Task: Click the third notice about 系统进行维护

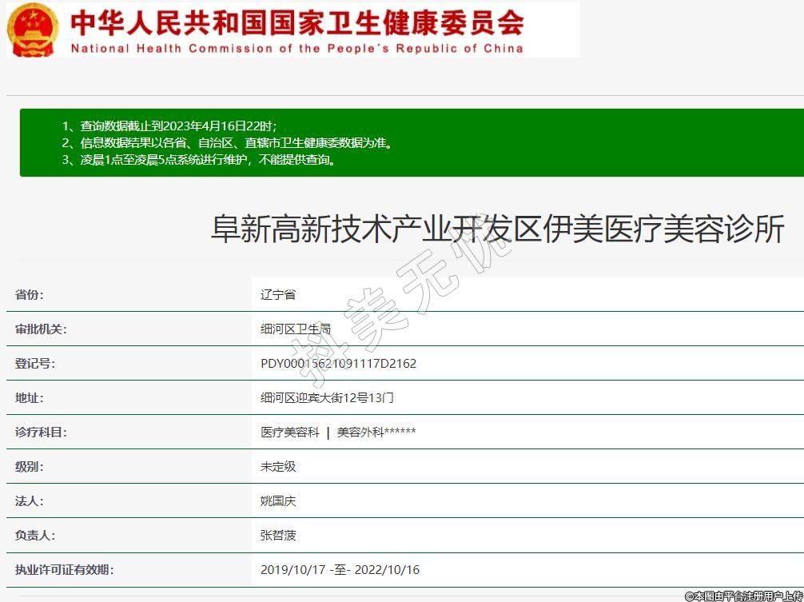Action: point(199,159)
